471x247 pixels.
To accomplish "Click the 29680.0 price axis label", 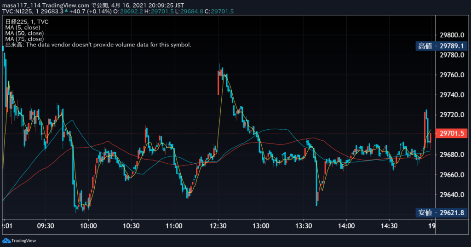I will (x=452, y=155).
